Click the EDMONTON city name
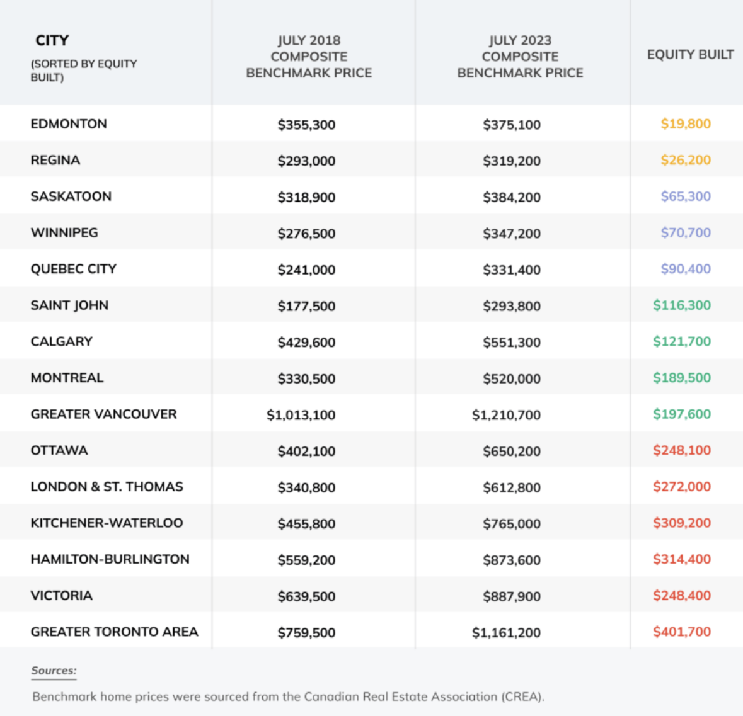The height and width of the screenshot is (716, 743). point(69,124)
